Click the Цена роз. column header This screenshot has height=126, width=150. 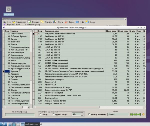click(x=122, y=31)
